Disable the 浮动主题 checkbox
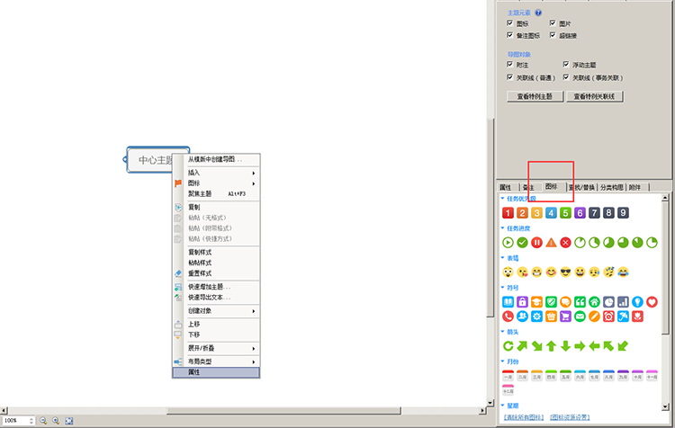This screenshot has width=675, height=428. (x=565, y=66)
